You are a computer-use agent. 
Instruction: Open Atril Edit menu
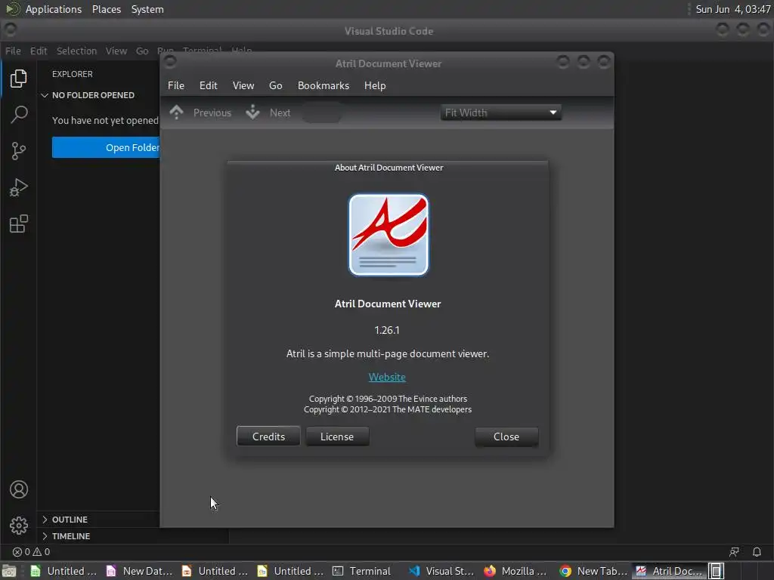point(209,85)
